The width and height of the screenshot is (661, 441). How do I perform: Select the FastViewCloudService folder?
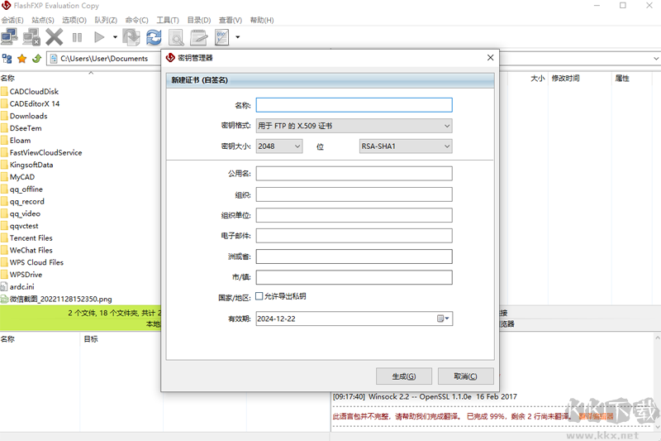(46, 153)
